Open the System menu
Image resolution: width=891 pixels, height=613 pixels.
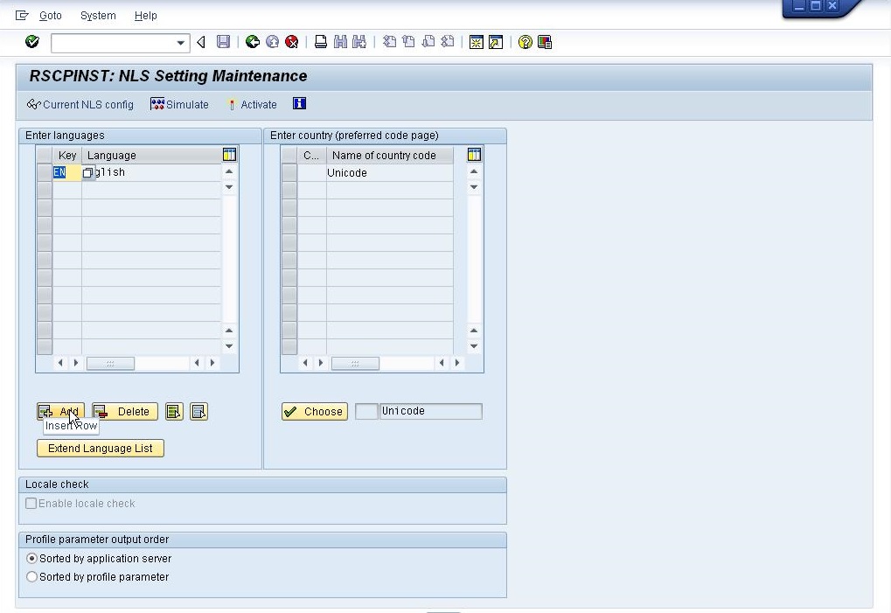pyautogui.click(x=97, y=15)
